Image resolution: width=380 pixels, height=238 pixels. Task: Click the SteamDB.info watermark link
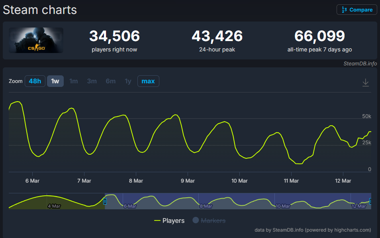[x=360, y=63]
